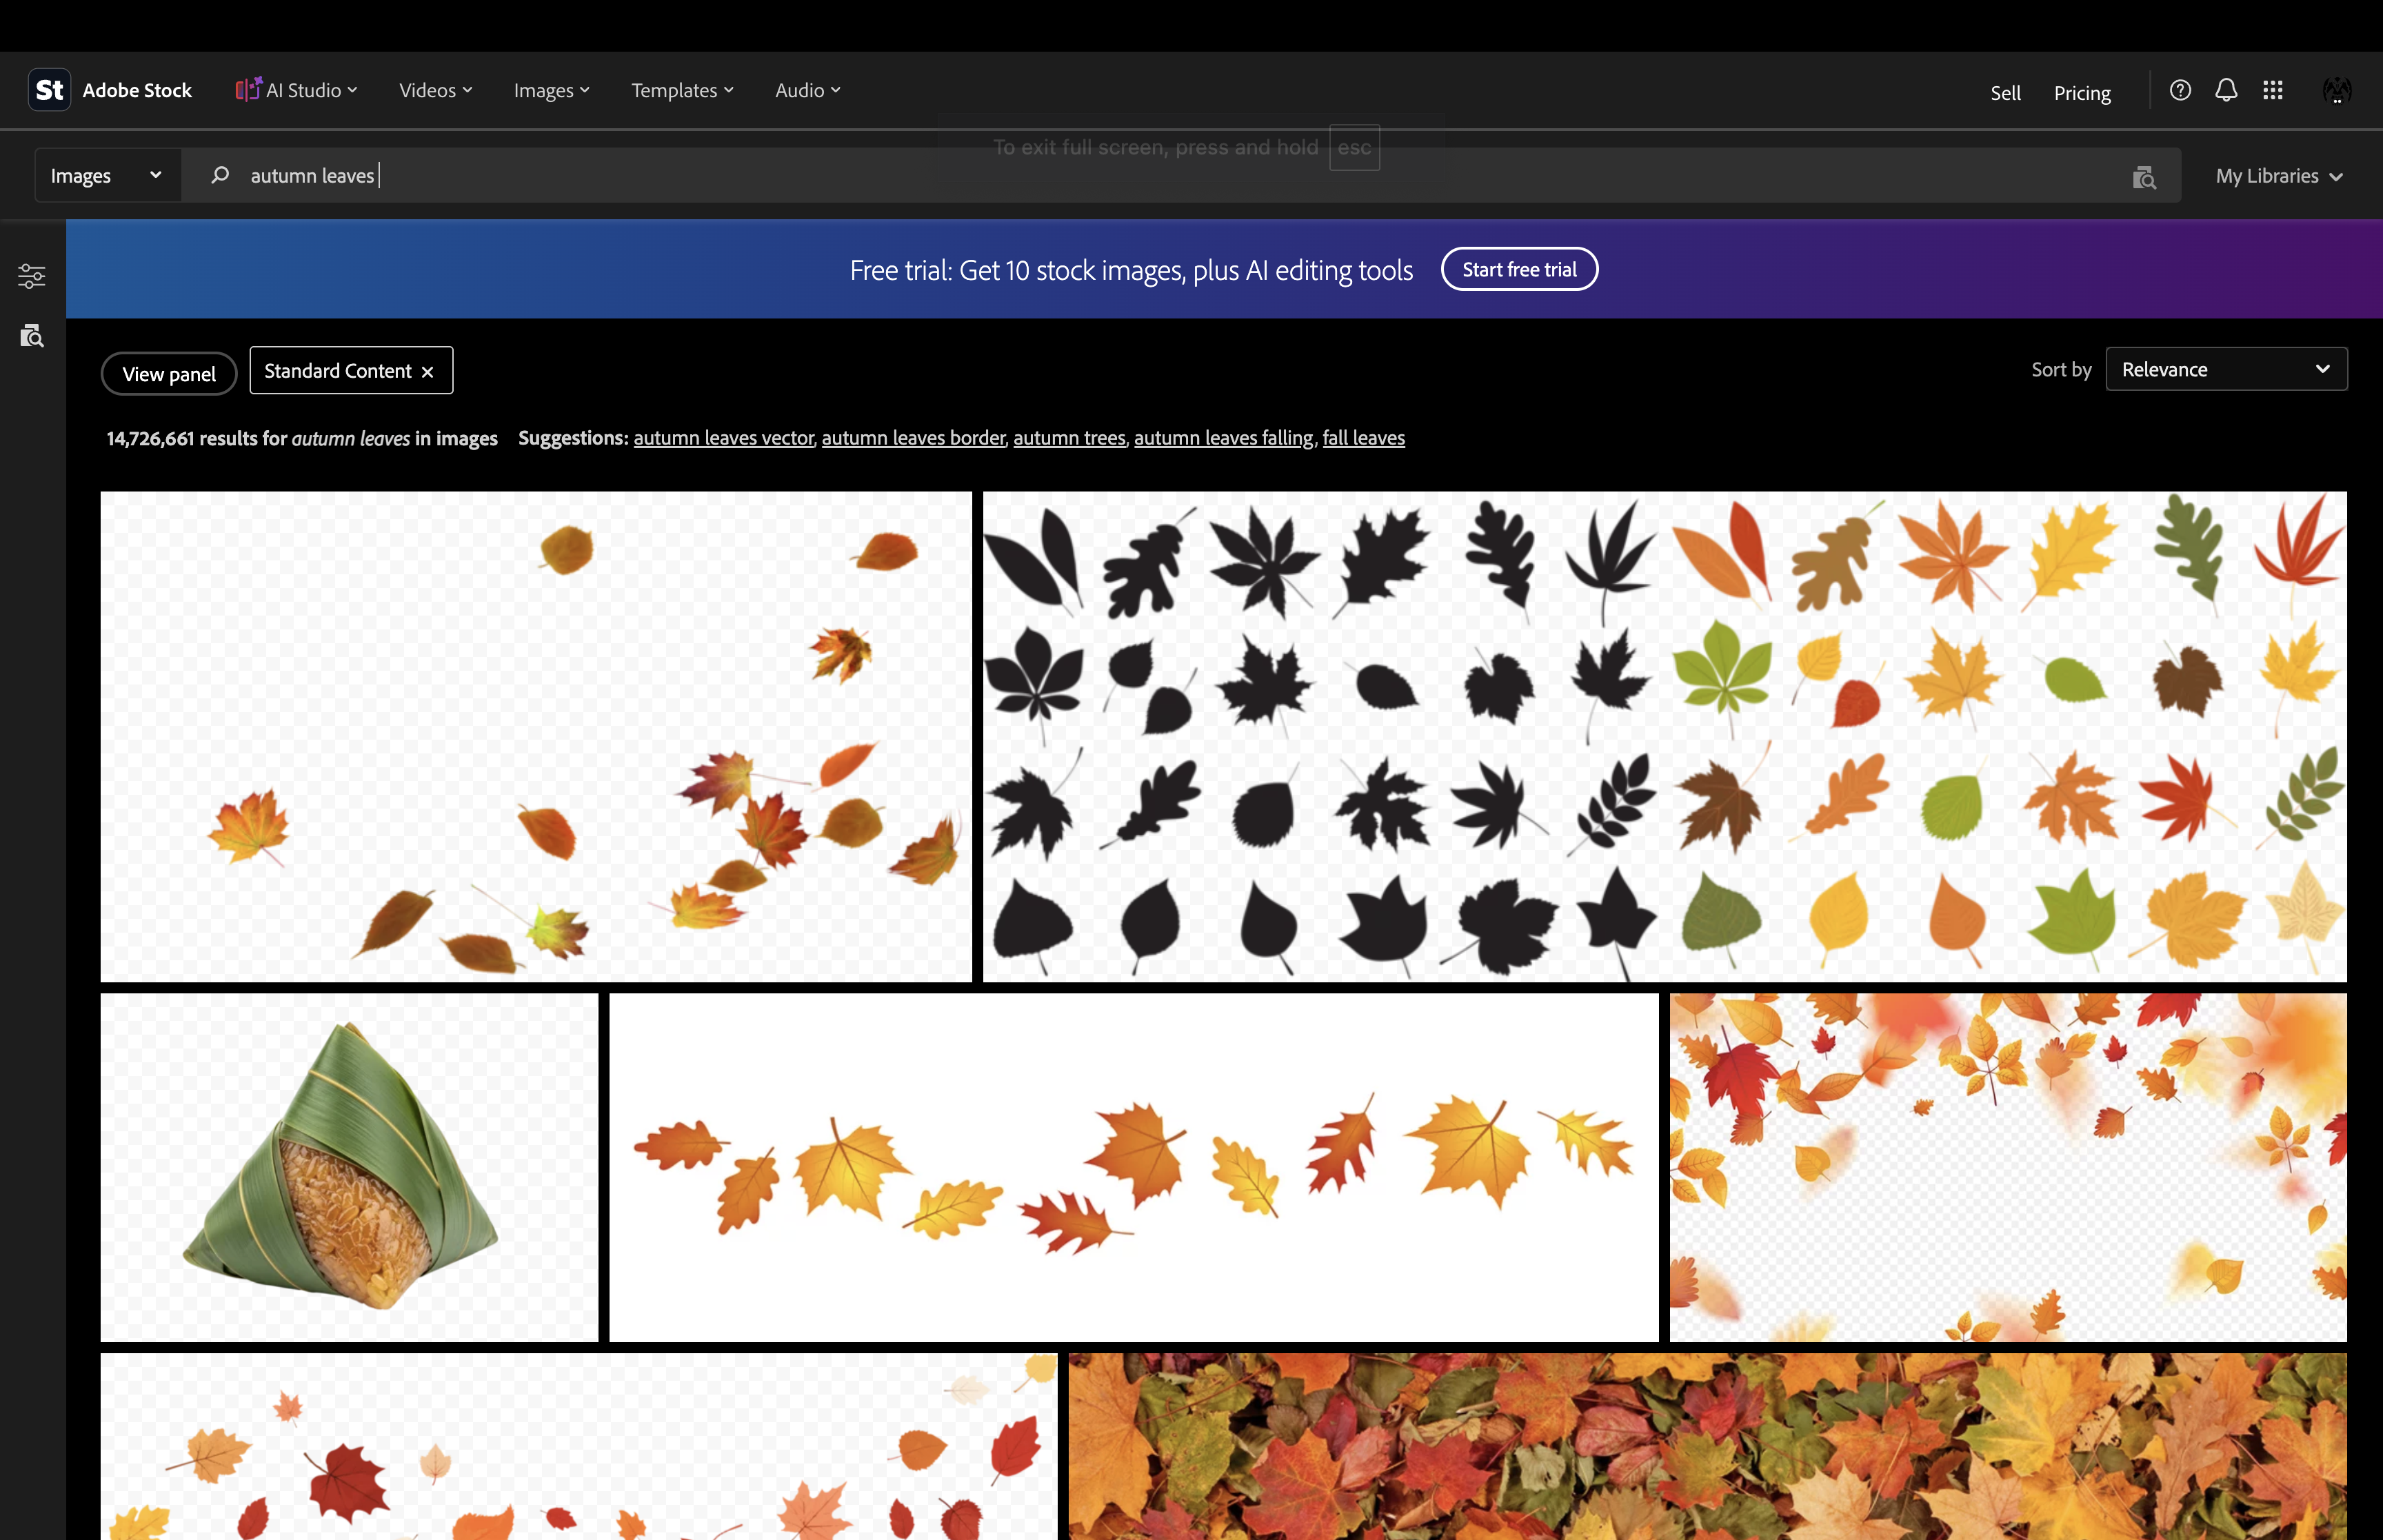Open the red maple leaves scatter thumbnail

click(579, 1446)
